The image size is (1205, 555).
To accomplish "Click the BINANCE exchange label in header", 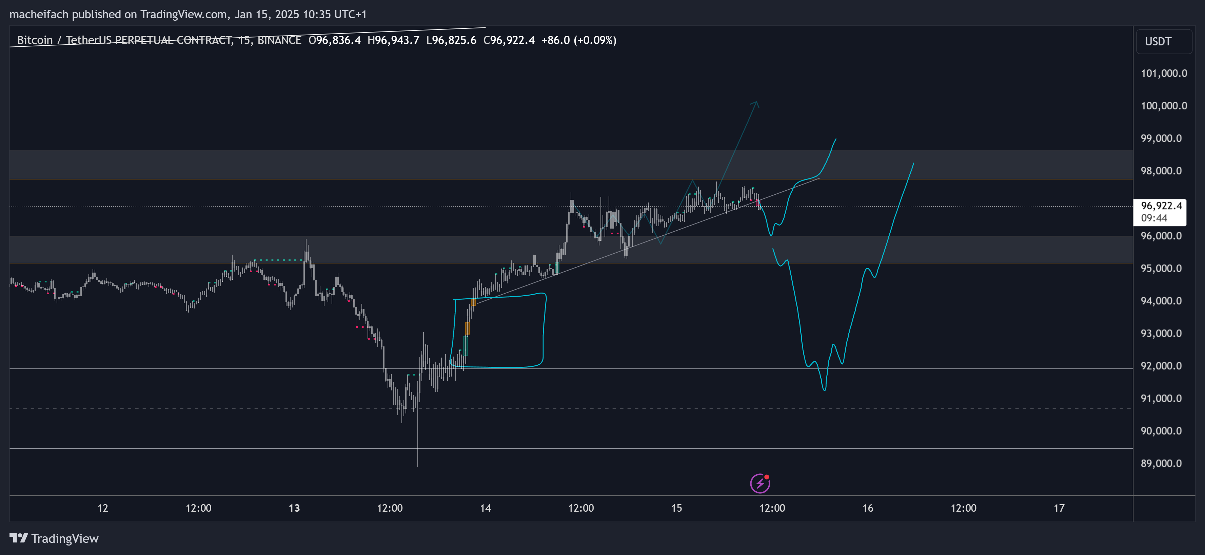I will pyautogui.click(x=279, y=40).
